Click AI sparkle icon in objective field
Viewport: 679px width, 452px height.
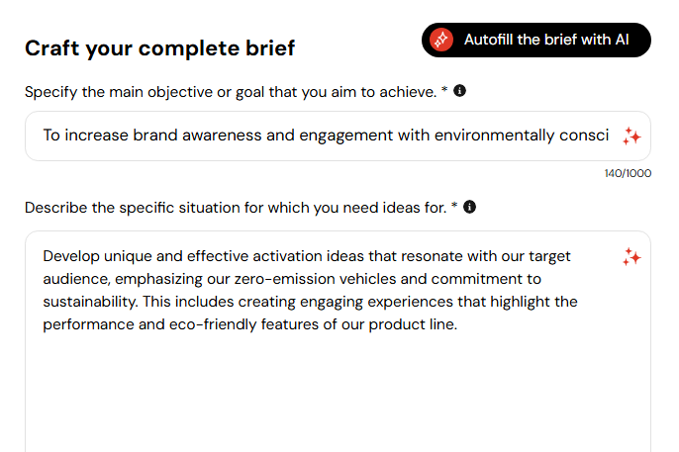631,136
